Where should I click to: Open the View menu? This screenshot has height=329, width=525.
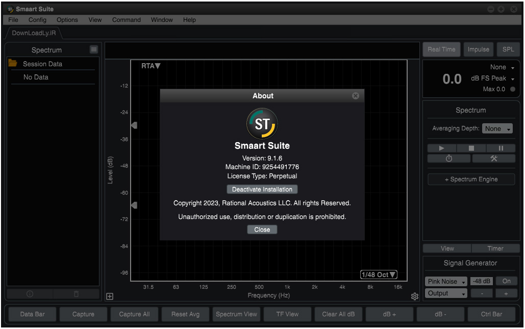[x=95, y=20]
